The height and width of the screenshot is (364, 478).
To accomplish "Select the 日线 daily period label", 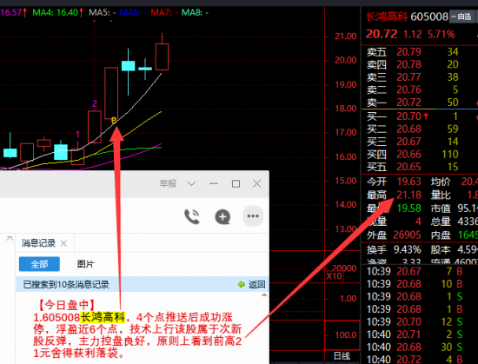I will 342,356.
